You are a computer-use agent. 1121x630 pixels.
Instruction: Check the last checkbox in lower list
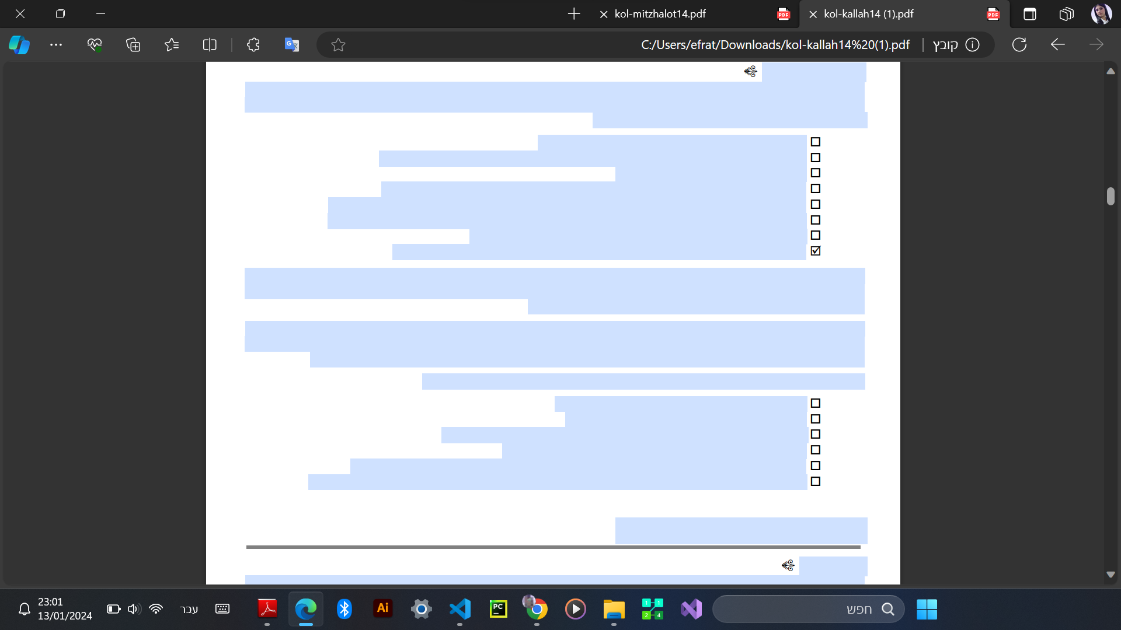pyautogui.click(x=816, y=481)
